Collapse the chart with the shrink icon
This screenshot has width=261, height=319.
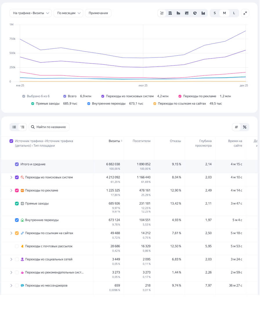pyautogui.click(x=245, y=13)
